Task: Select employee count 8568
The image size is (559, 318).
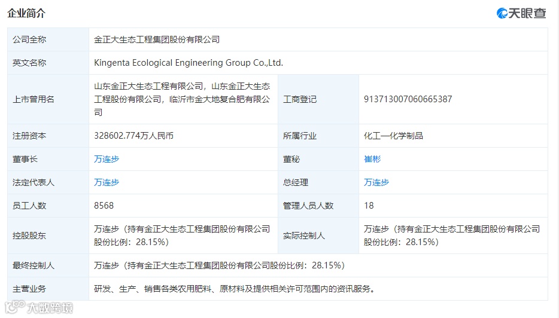Action: click(x=104, y=206)
